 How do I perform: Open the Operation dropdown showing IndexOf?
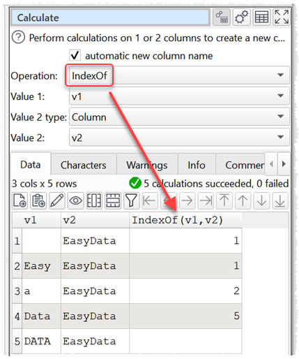pyautogui.click(x=179, y=75)
